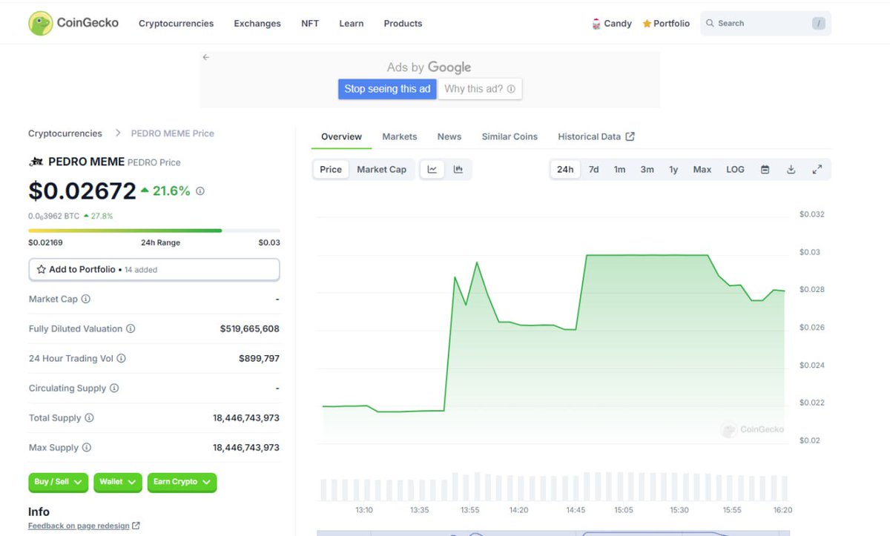Screen dimensions: 890x536
Task: Click the 24h Range progress bar
Action: pos(154,230)
